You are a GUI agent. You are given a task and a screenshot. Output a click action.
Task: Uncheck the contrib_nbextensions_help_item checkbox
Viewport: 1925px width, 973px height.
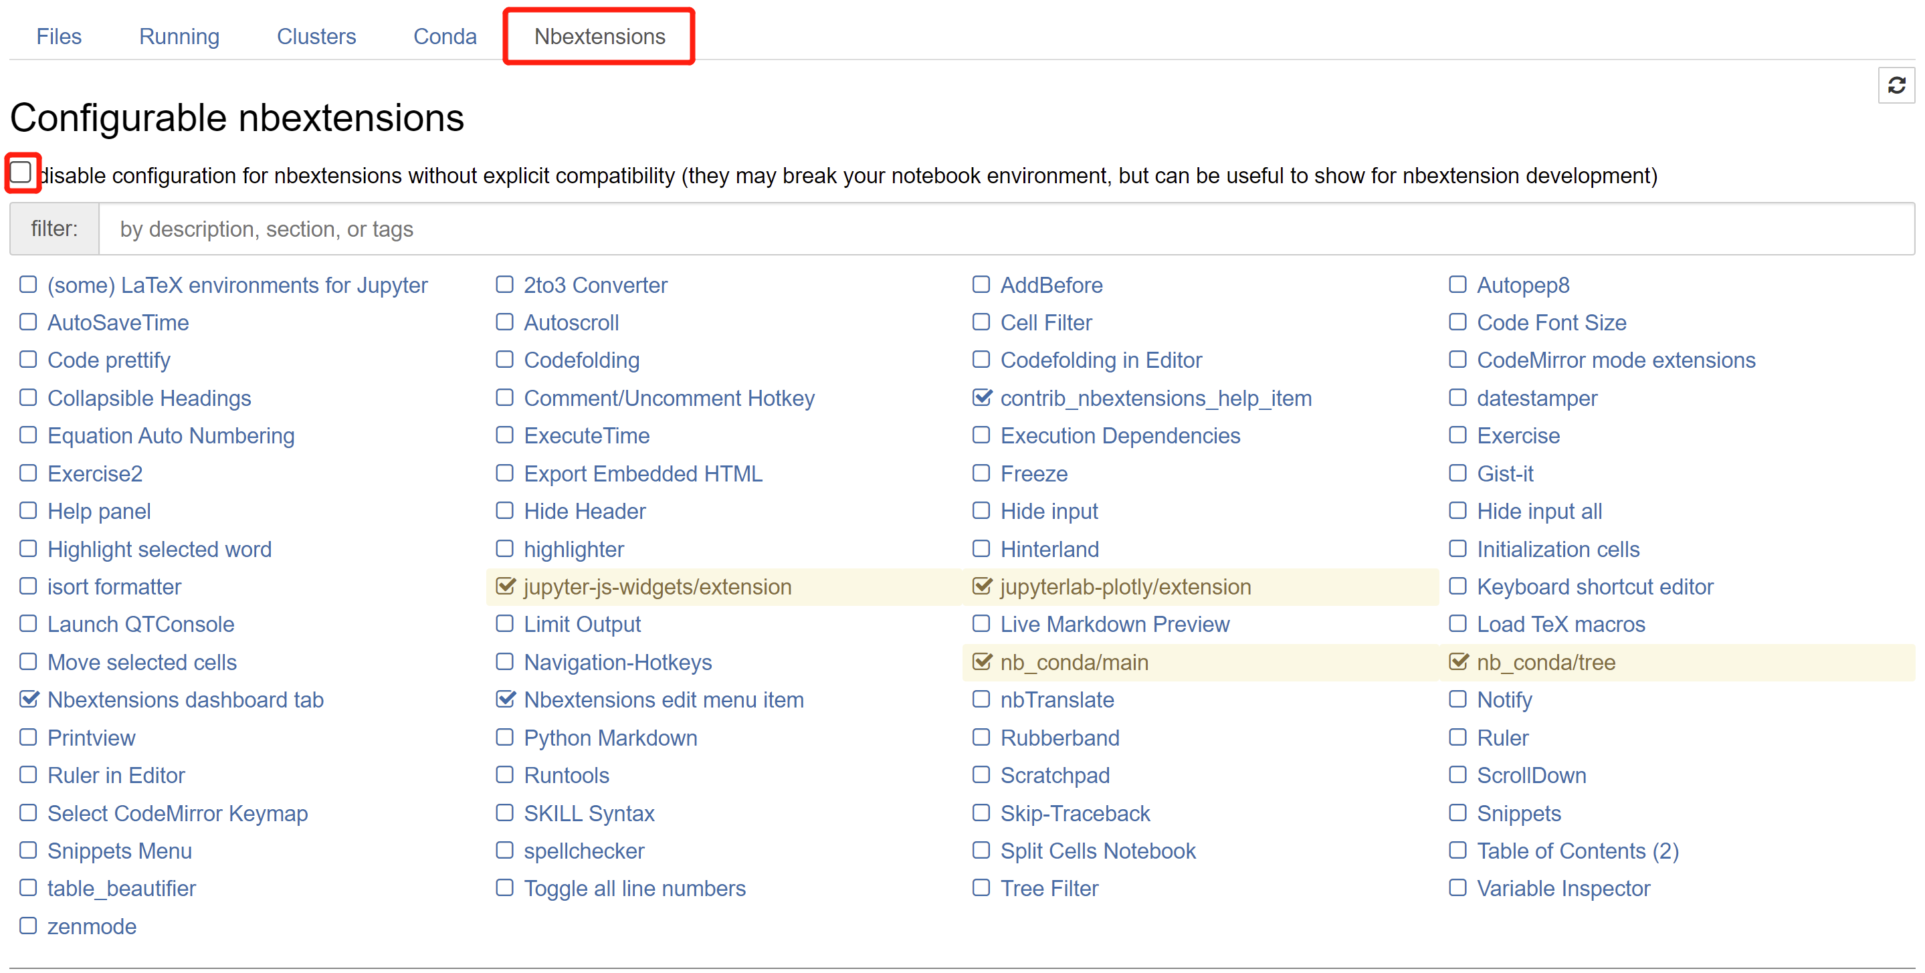coord(982,398)
